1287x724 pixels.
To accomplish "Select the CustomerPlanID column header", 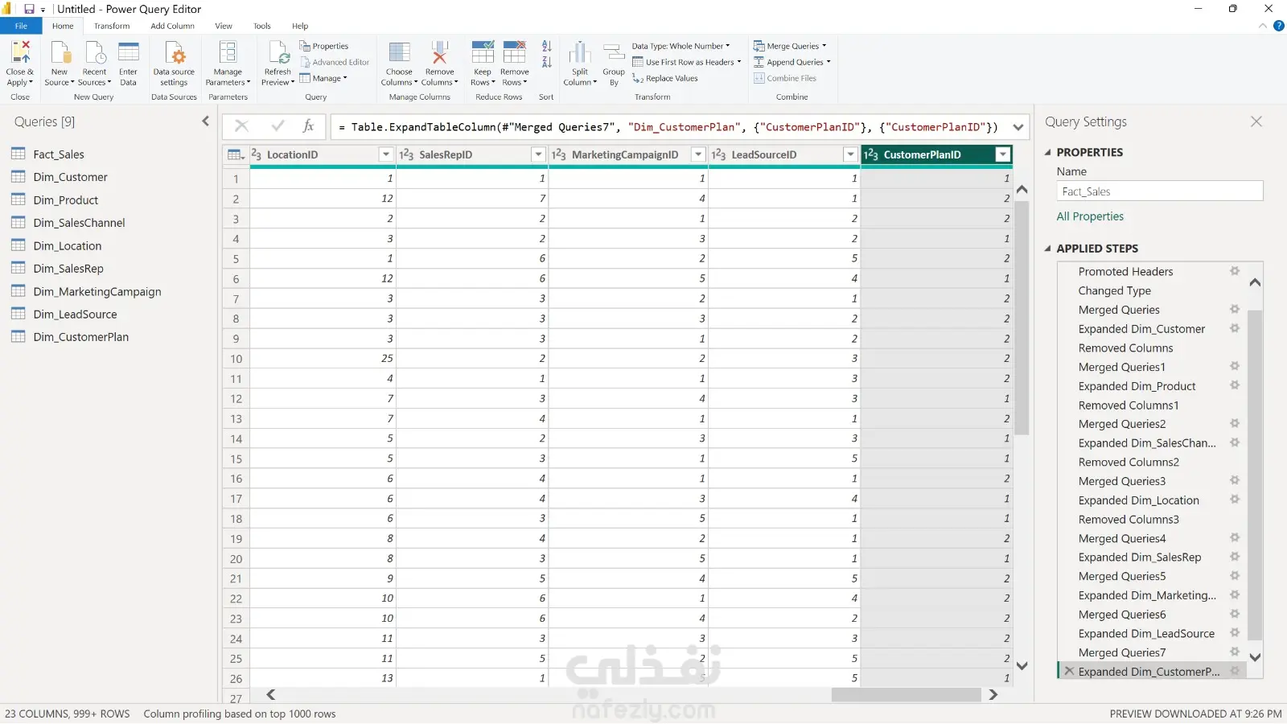I will (923, 154).
